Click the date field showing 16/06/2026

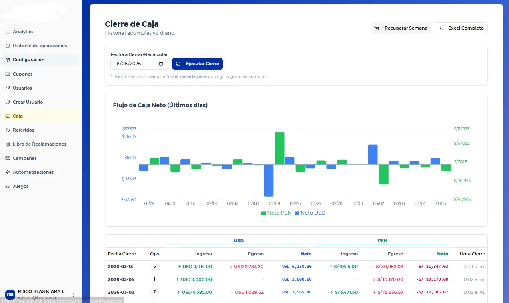pos(139,64)
